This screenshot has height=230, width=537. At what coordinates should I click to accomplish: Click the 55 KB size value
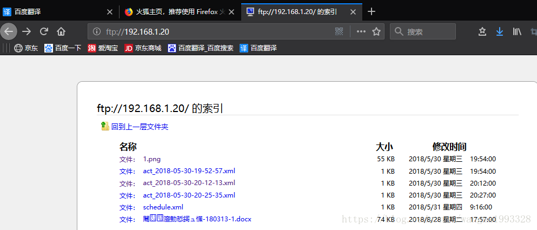(386, 159)
